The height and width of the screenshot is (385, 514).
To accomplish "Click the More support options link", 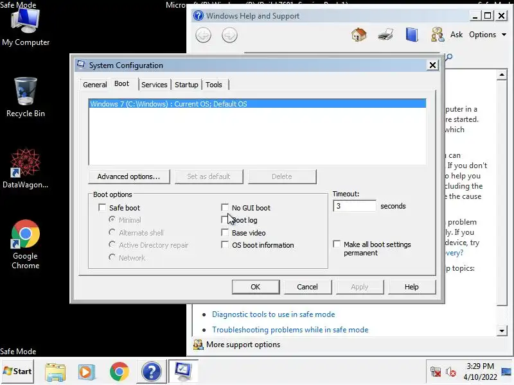I will (244, 345).
